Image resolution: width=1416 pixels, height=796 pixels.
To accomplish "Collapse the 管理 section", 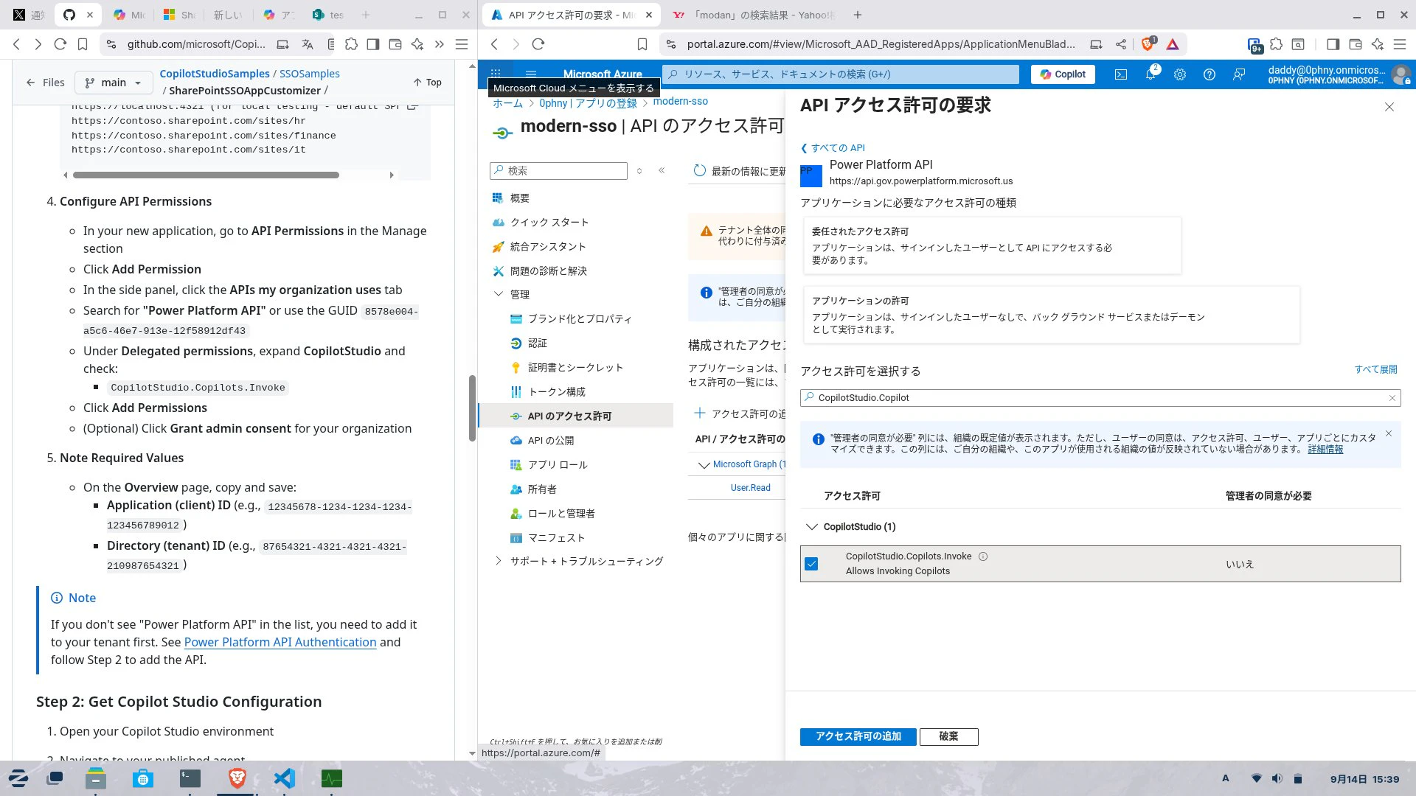I will (498, 294).
